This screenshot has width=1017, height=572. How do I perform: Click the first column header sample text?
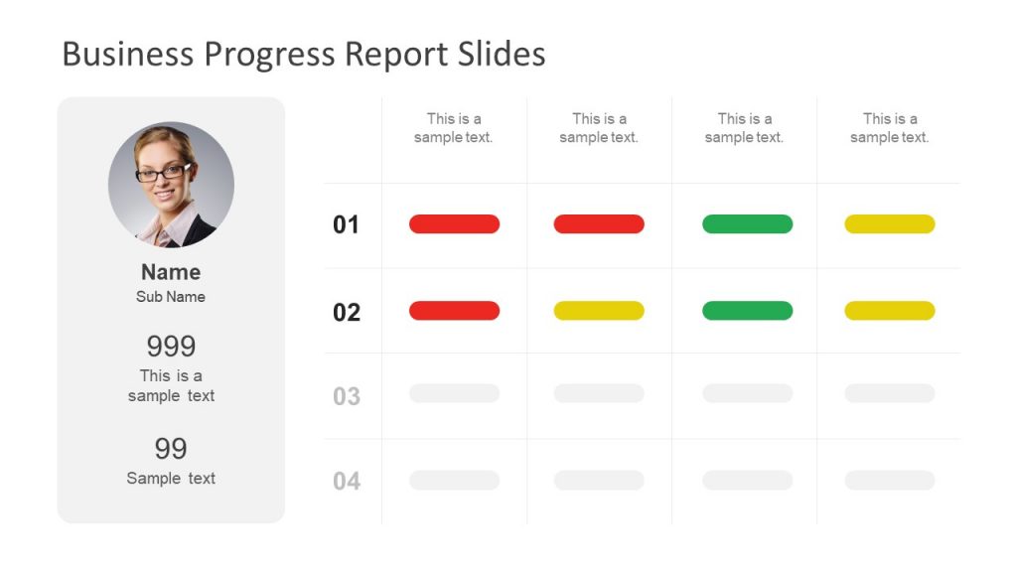[453, 128]
